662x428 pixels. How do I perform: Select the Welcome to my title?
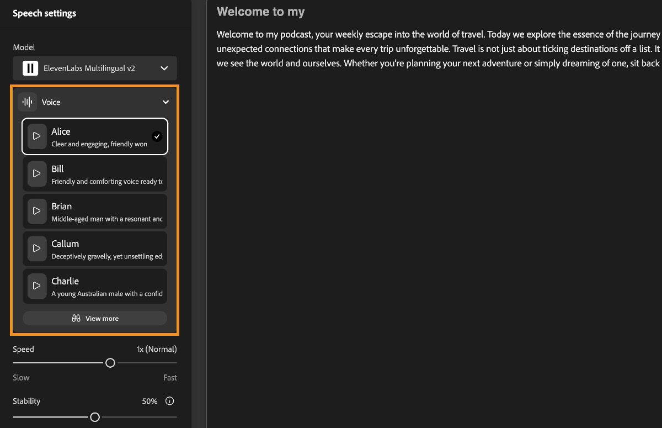[x=260, y=11]
